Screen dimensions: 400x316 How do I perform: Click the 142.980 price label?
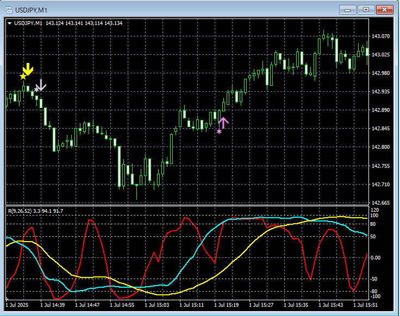pyautogui.click(x=380, y=73)
